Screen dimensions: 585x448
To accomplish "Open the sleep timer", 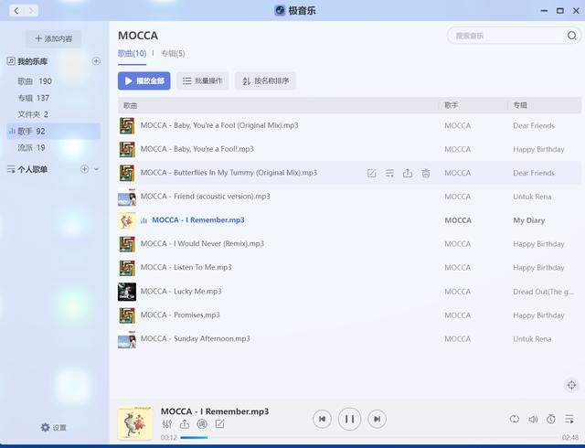I will (551, 420).
